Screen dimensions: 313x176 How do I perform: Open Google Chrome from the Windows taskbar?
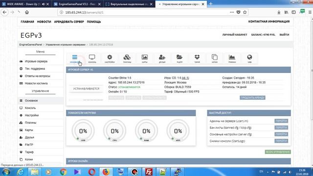[63, 172]
